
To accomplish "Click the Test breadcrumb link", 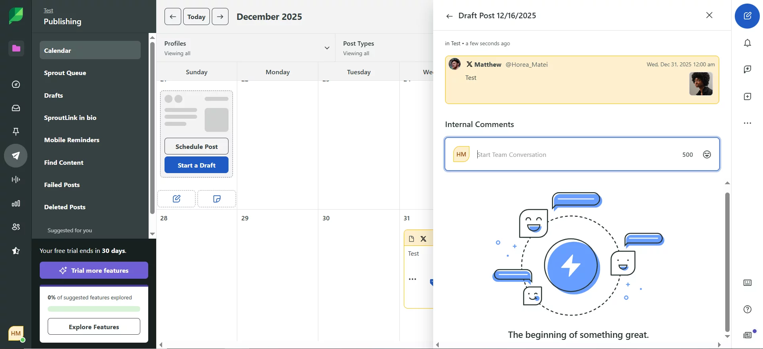I will click(48, 10).
